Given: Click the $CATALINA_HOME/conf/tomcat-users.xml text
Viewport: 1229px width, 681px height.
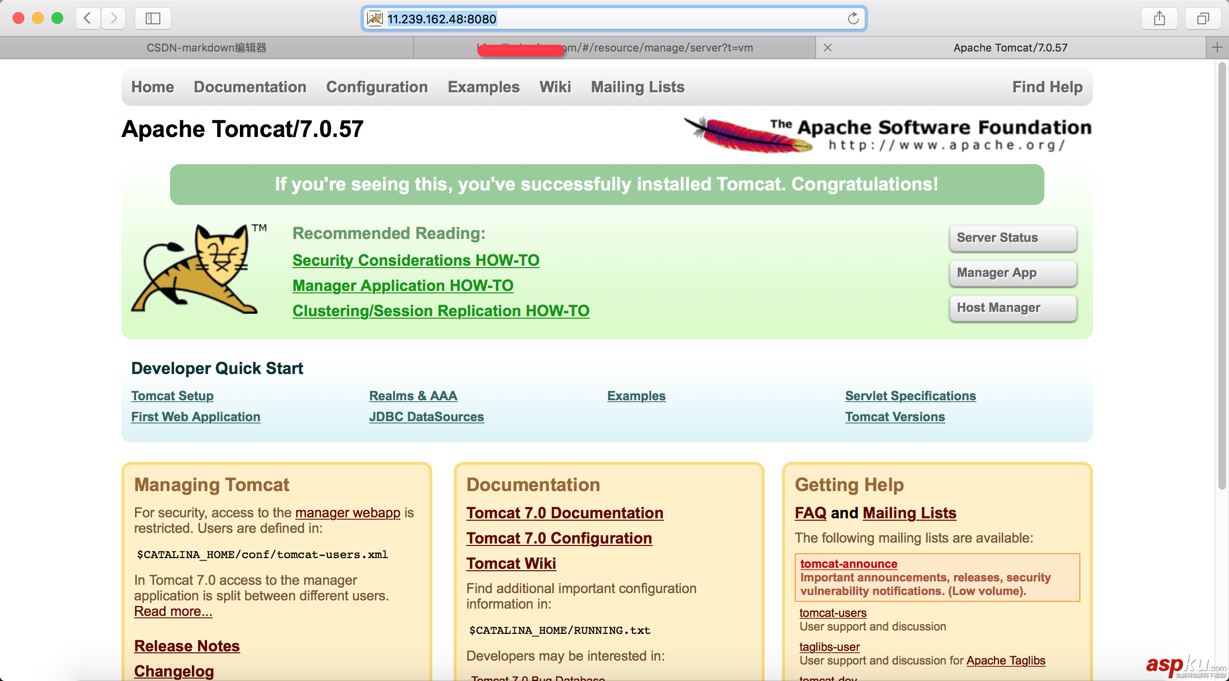Looking at the screenshot, I should click(x=262, y=555).
